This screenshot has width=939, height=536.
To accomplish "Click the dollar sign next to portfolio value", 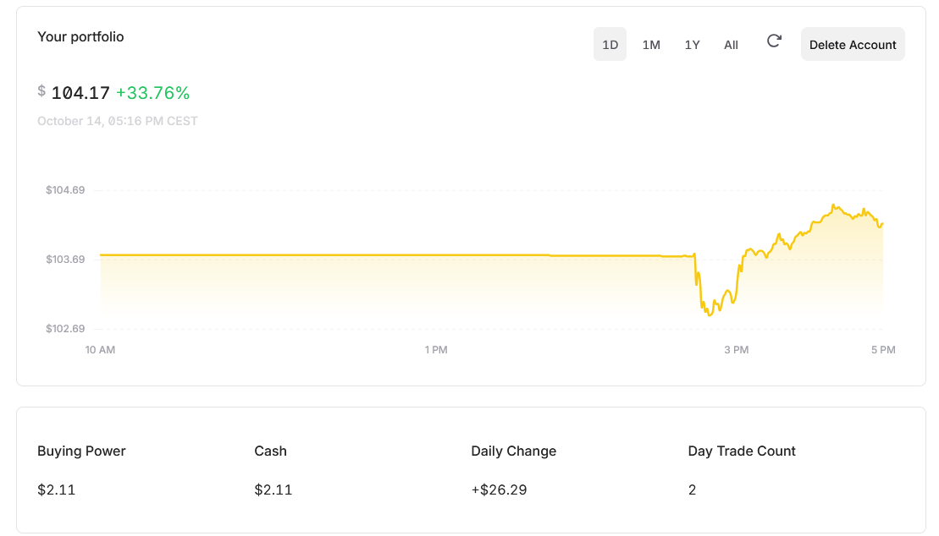I will tap(40, 91).
